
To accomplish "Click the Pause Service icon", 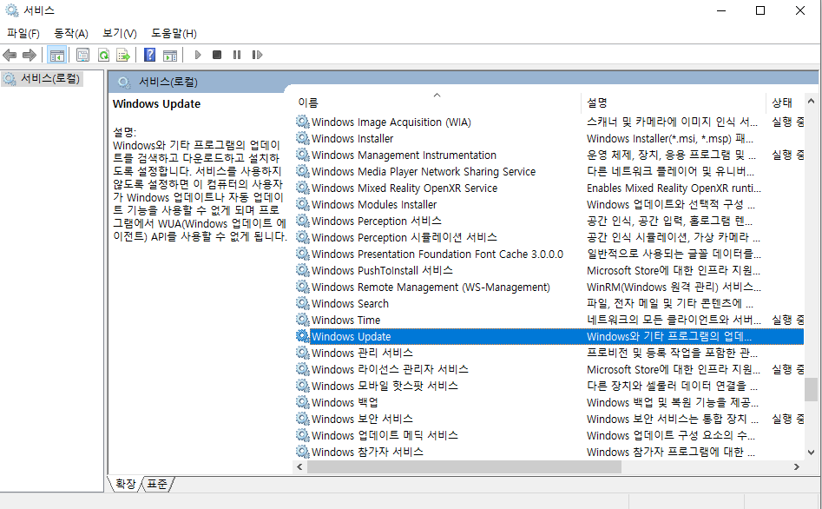I will 237,55.
